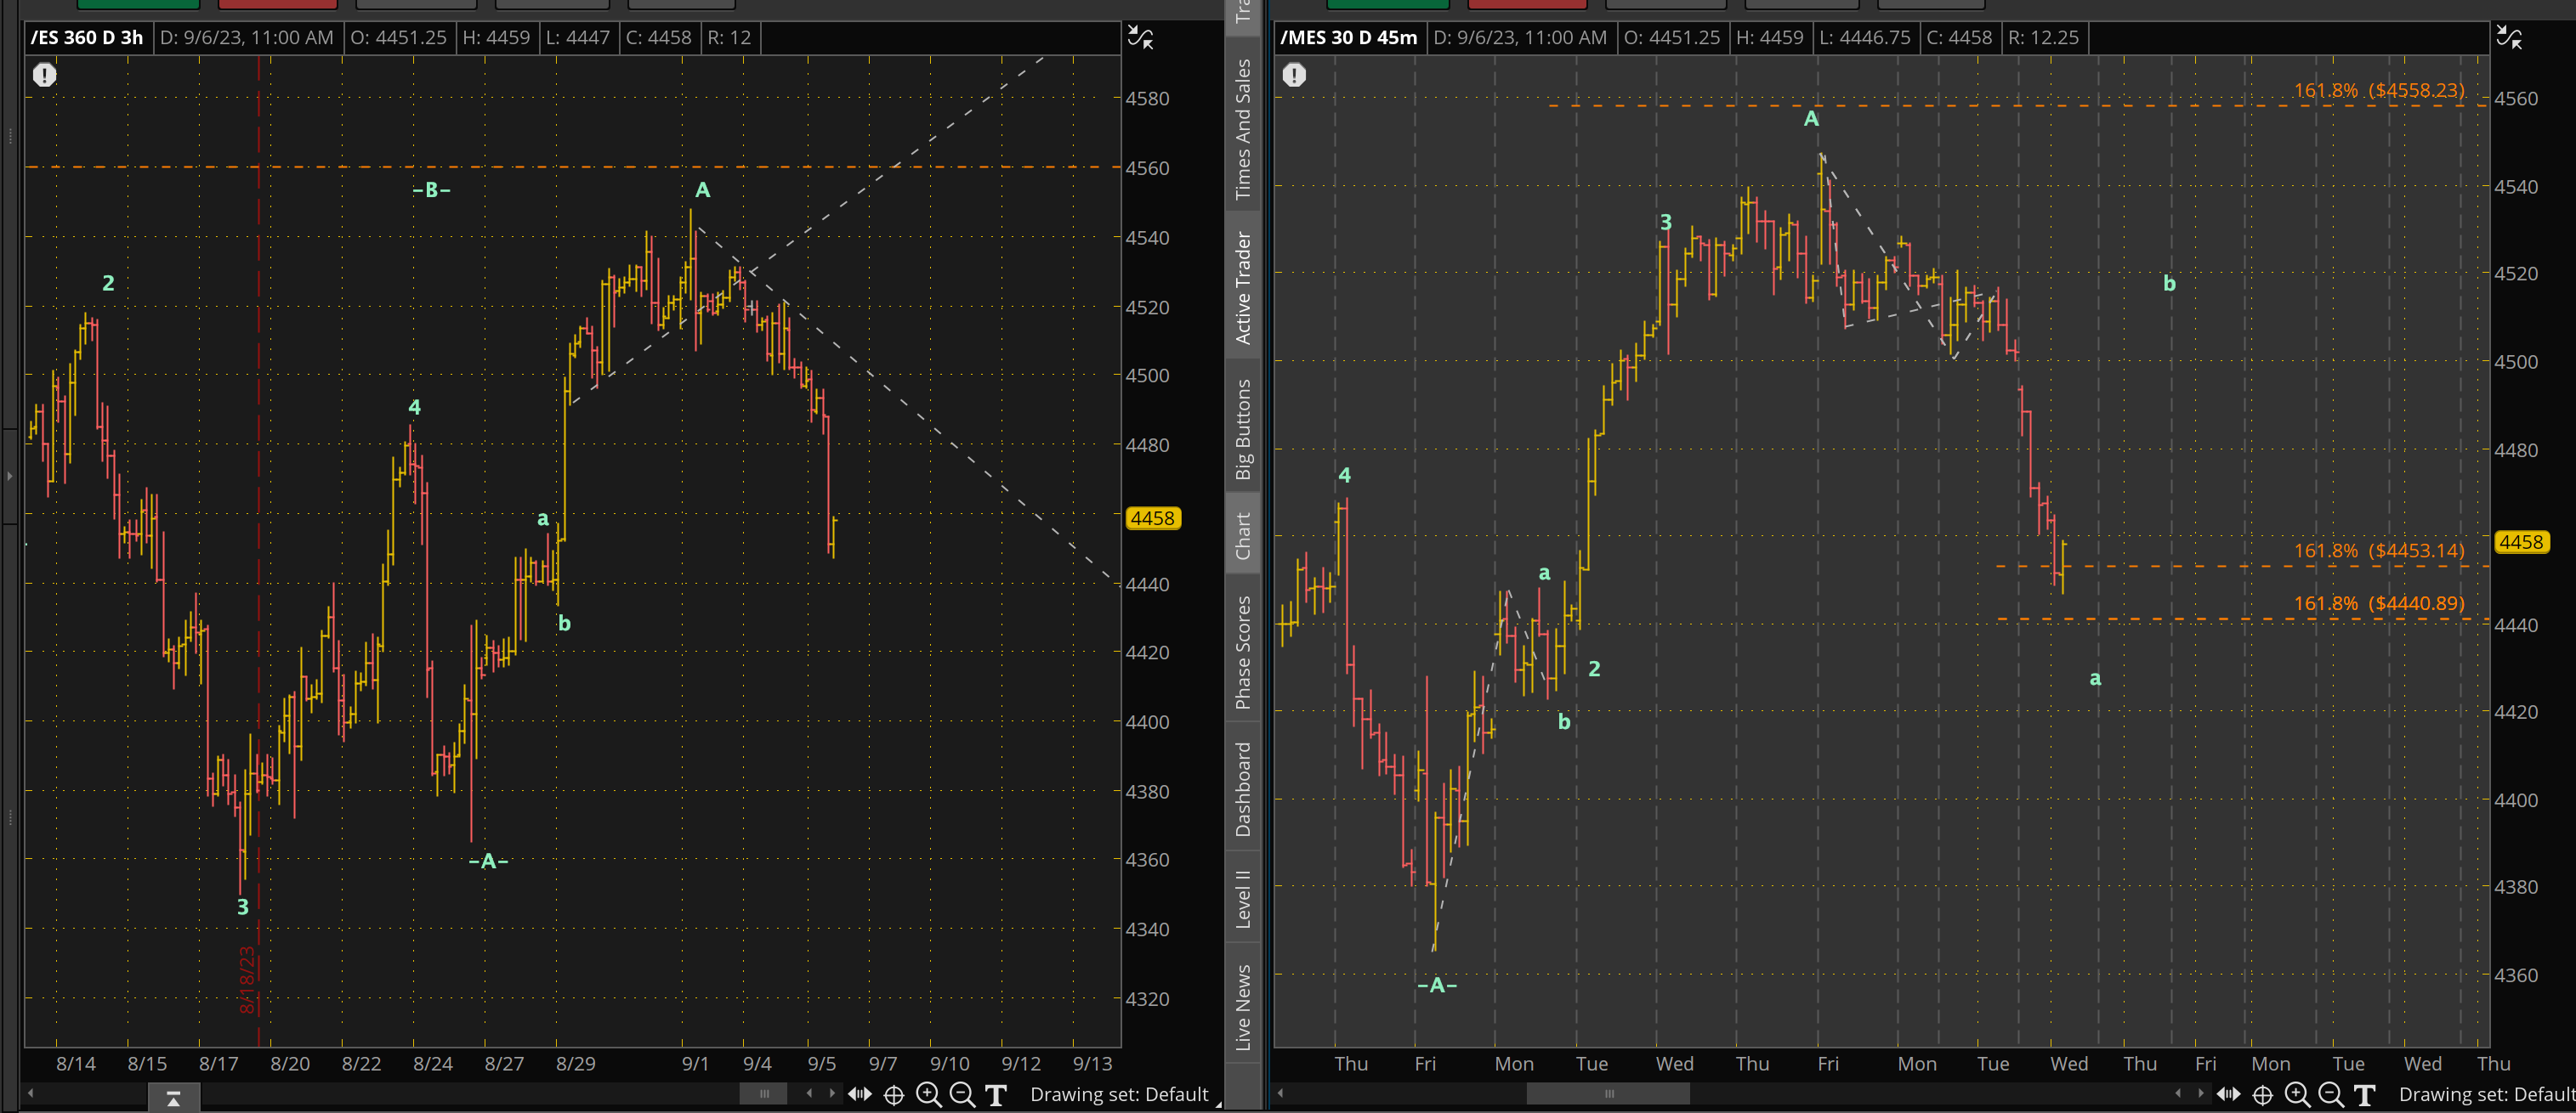Click pan/expand time axis icon on /ES chart
Viewport: 2576px width, 1113px height.
(859, 1095)
